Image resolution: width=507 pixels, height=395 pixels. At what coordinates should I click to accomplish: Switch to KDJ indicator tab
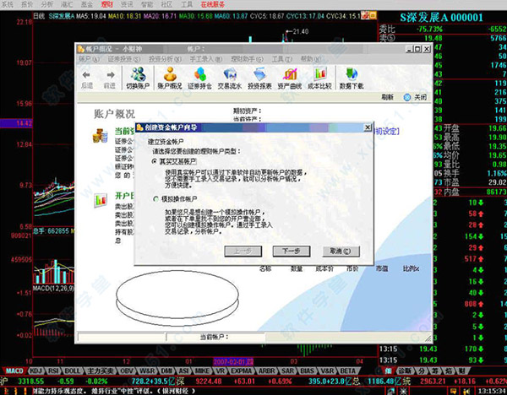35,371
